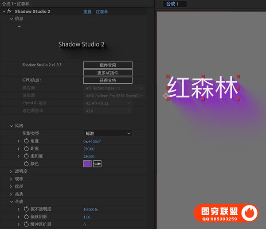
Task: Switch to the 合成 1 viewer tab
Action: [172, 4]
